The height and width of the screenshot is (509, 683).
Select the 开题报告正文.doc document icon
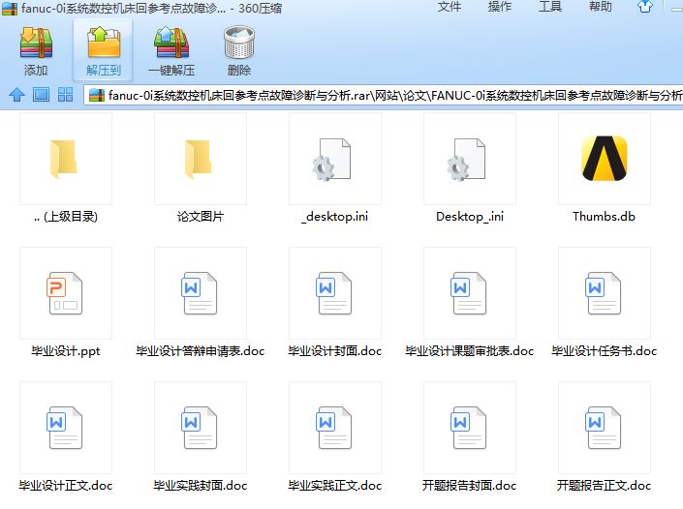tap(605, 428)
